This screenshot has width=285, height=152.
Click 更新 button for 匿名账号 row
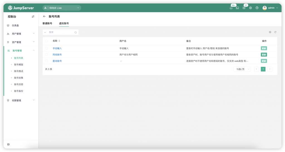tap(264, 61)
